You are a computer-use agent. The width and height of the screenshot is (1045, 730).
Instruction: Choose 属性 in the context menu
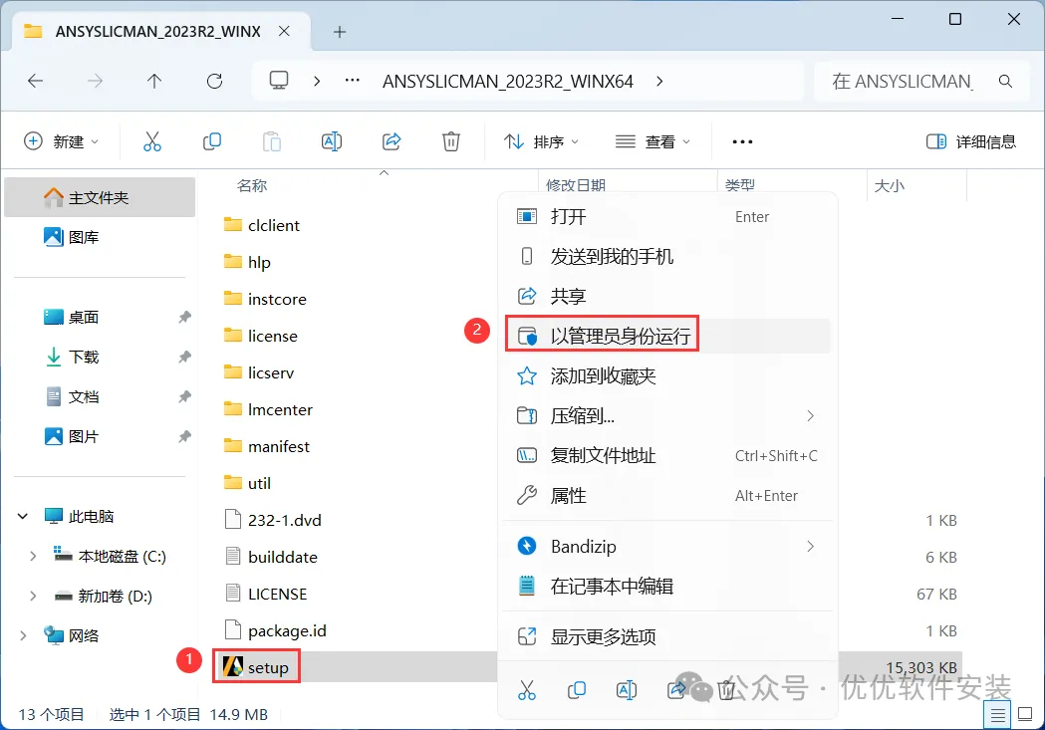click(x=667, y=496)
